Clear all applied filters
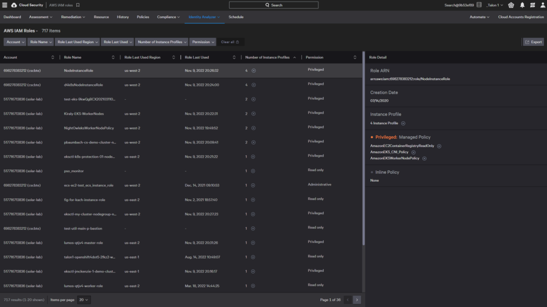 (x=230, y=42)
